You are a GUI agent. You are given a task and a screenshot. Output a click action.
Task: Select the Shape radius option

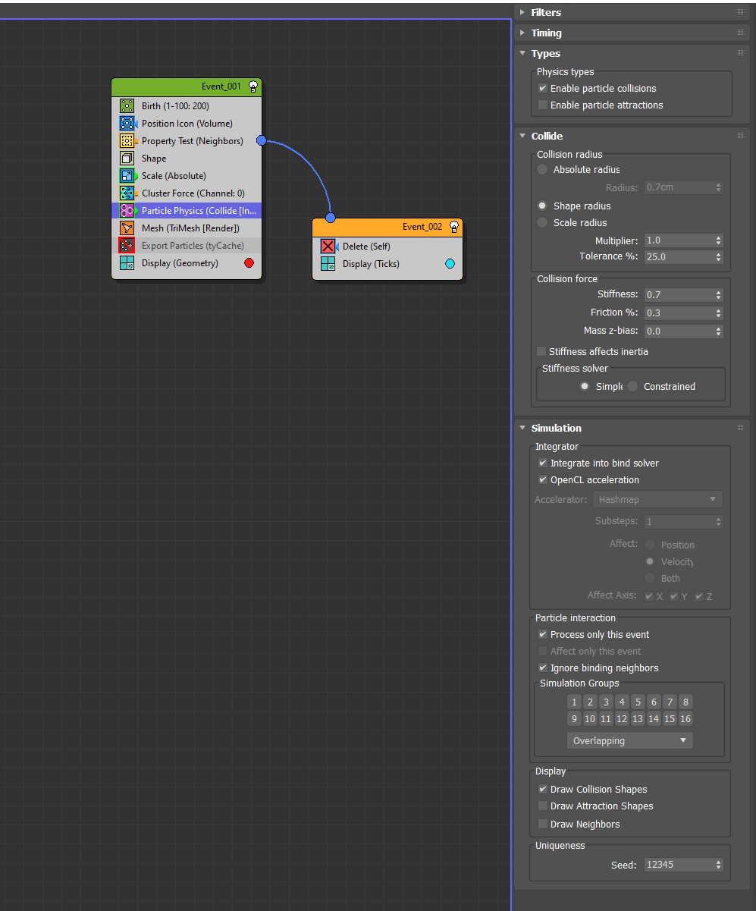pyautogui.click(x=542, y=206)
